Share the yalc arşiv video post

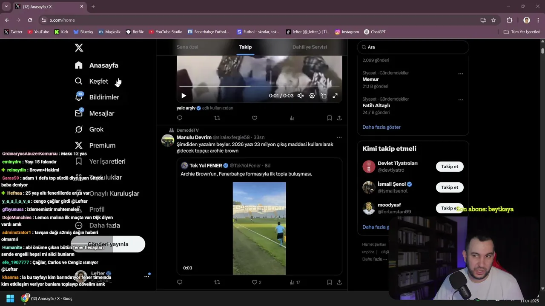tap(339, 118)
